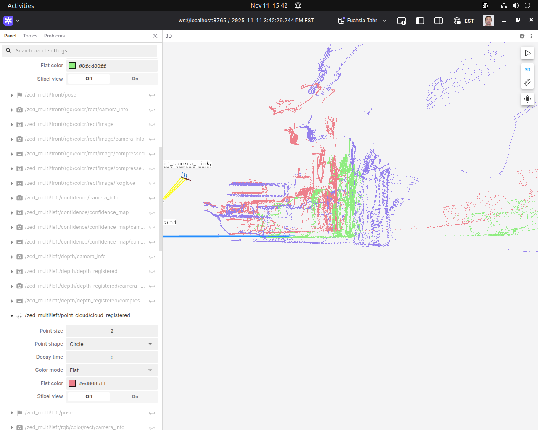Switch to the Problems tab
The width and height of the screenshot is (538, 430).
(x=54, y=36)
